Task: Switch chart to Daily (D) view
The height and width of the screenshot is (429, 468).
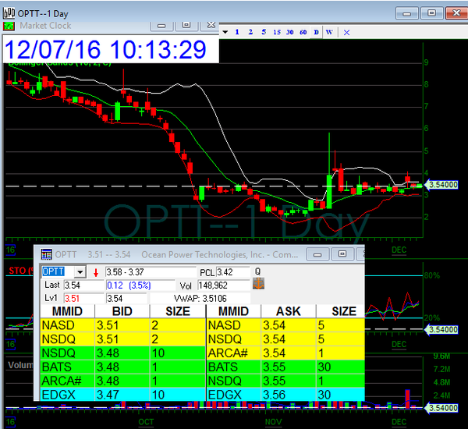Action: pos(316,32)
